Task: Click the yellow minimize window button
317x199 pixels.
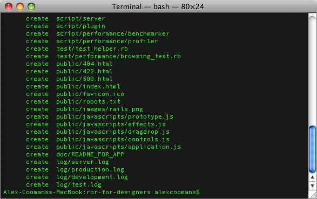Action: (x=20, y=6)
